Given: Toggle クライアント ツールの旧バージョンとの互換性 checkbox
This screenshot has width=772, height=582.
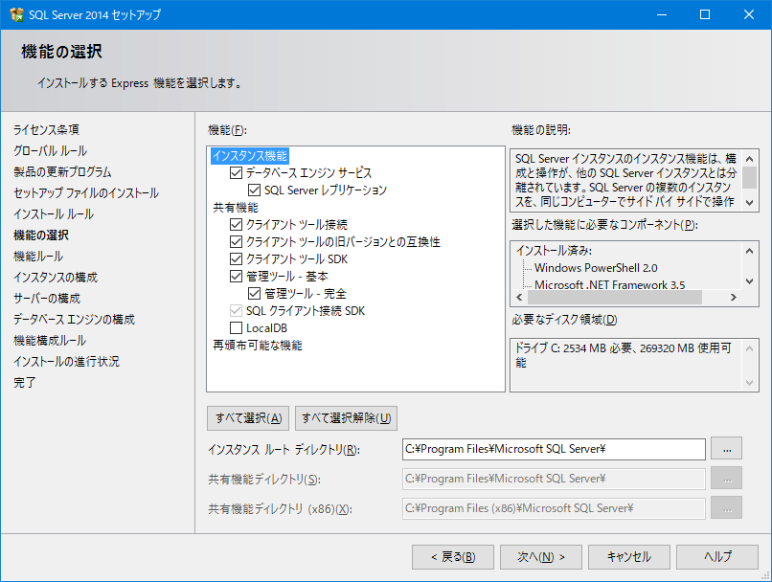Looking at the screenshot, I should pyautogui.click(x=236, y=241).
